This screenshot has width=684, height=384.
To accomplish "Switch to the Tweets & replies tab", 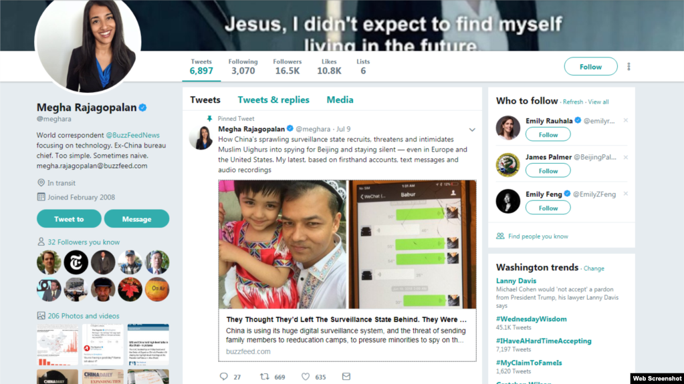I will [273, 100].
